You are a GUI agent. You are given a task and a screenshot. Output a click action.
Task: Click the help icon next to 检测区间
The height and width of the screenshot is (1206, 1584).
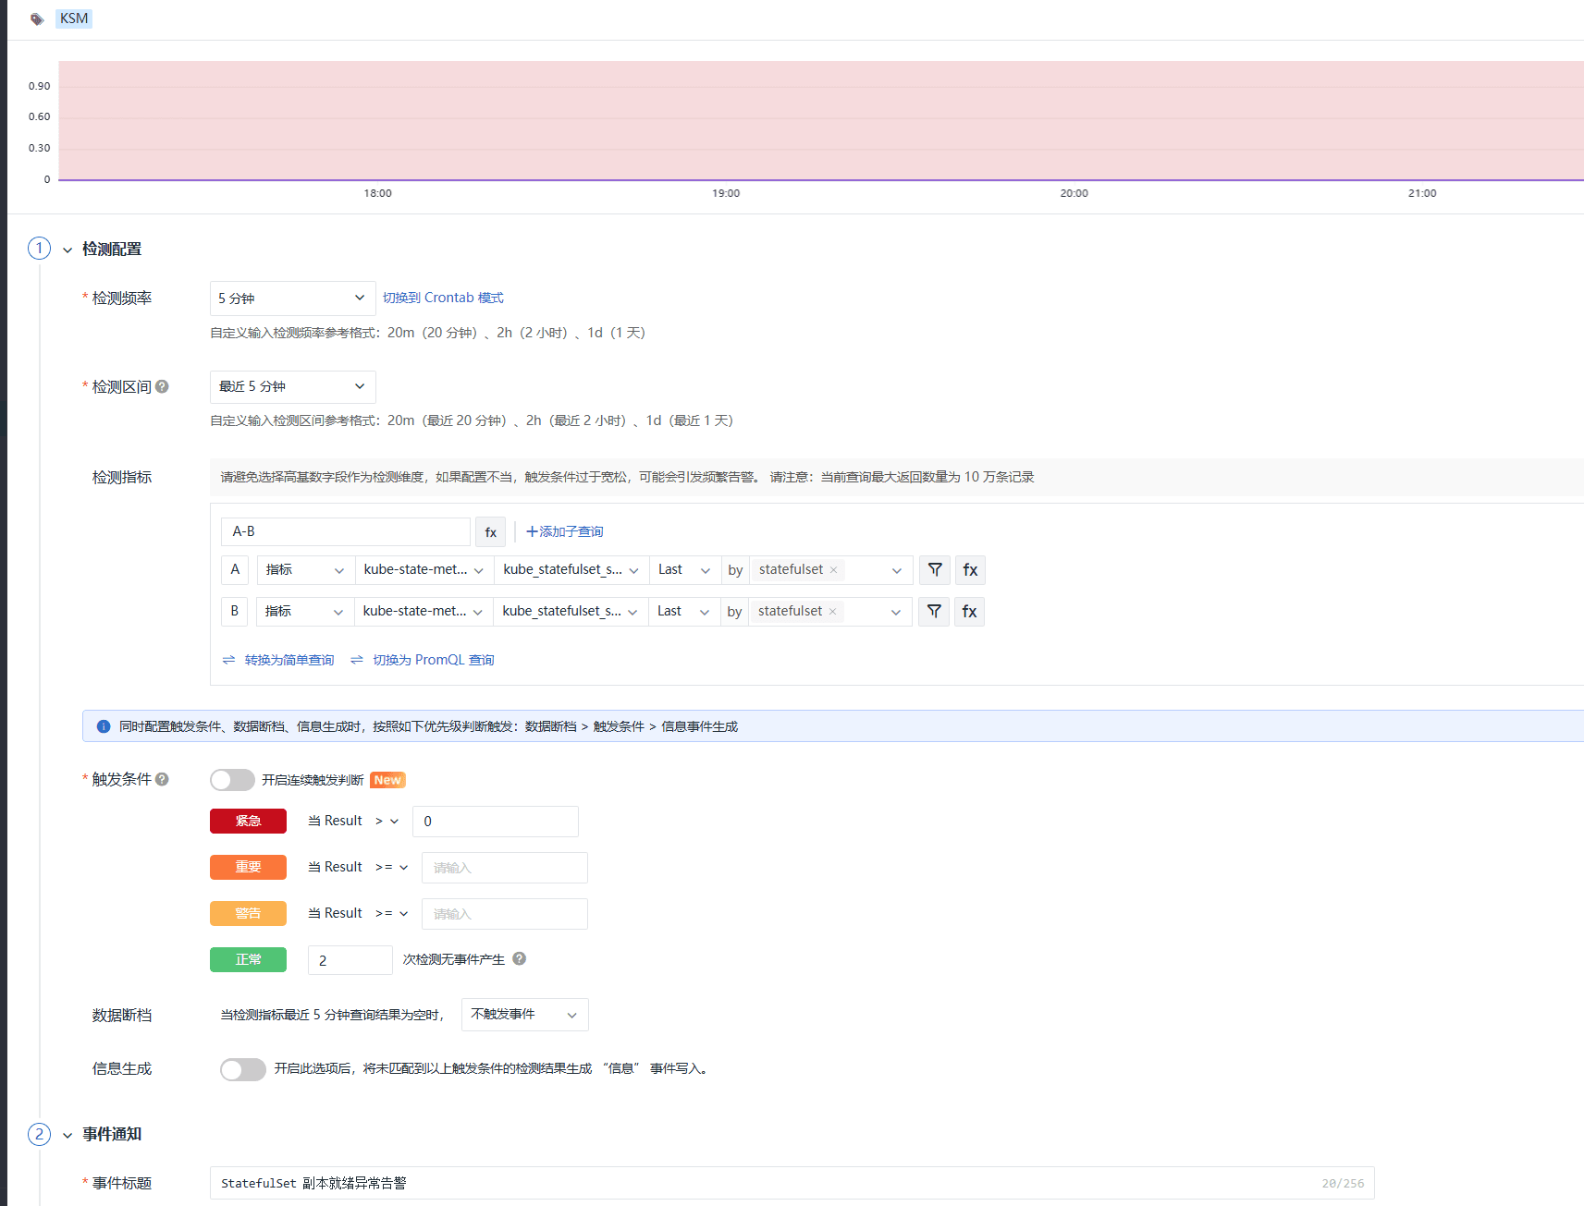pos(162,387)
